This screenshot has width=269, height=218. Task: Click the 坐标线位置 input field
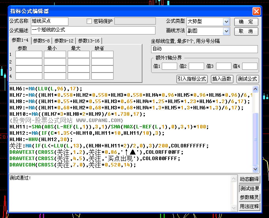pyautogui.click(x=204, y=49)
